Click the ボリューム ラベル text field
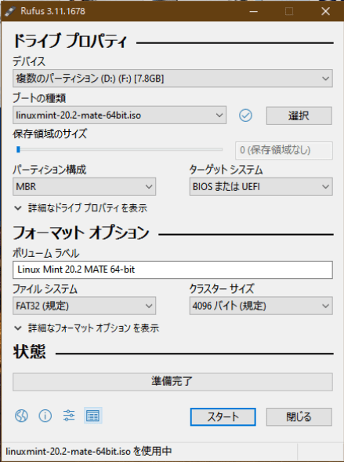Image resolution: width=344 pixels, height=462 pixels. click(172, 269)
